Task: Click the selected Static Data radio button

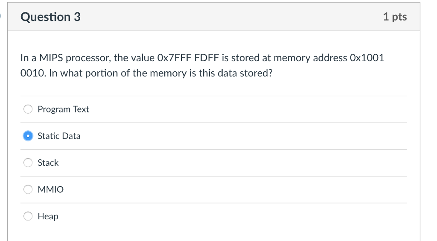Action: 28,136
